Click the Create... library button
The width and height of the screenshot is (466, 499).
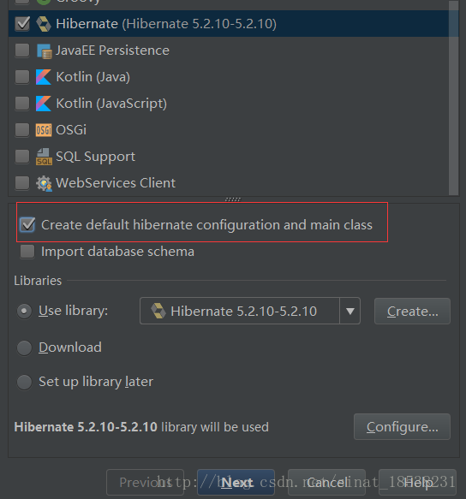pyautogui.click(x=412, y=312)
